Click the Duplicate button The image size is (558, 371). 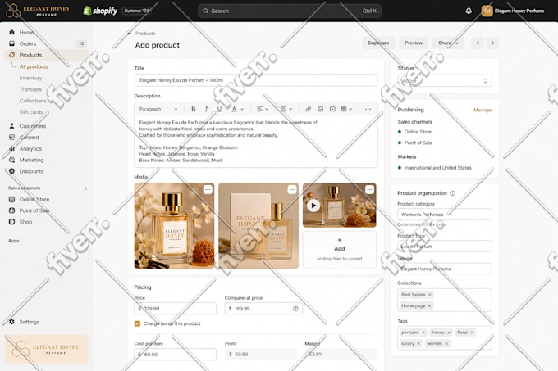(x=378, y=43)
